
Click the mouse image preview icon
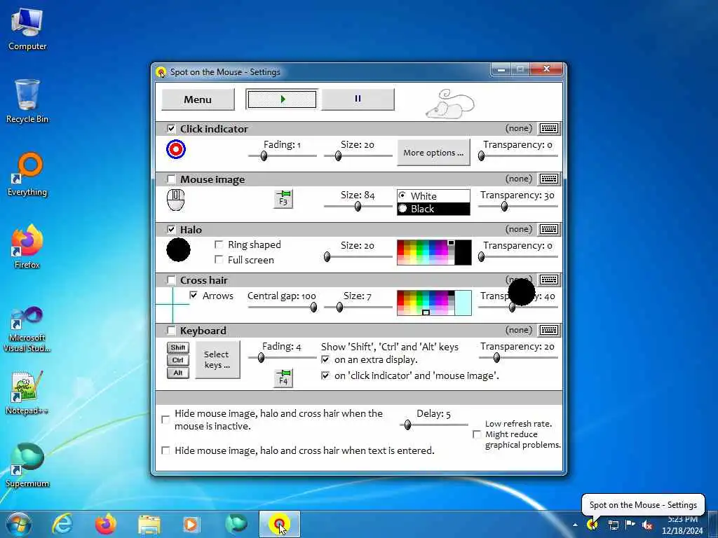[175, 200]
